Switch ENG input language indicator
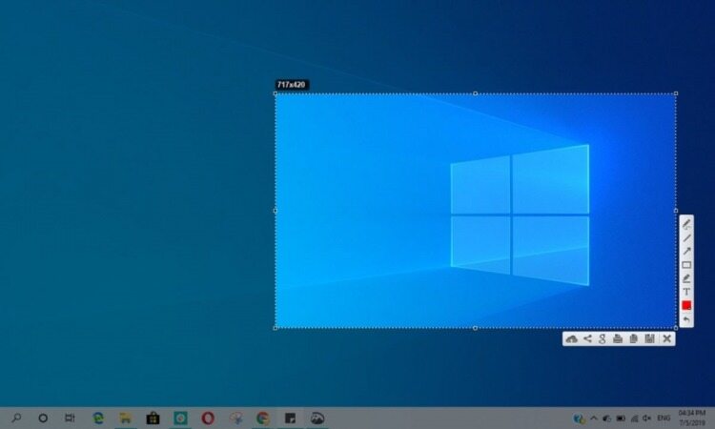Screen dimensions: 715x429 pos(664,418)
